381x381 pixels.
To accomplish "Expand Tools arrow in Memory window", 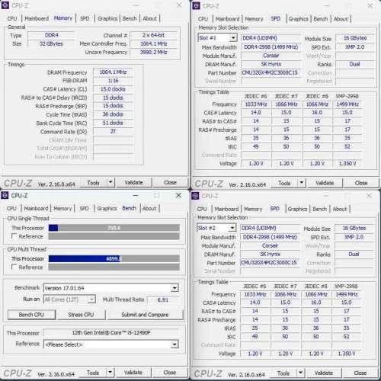I will 110,182.
